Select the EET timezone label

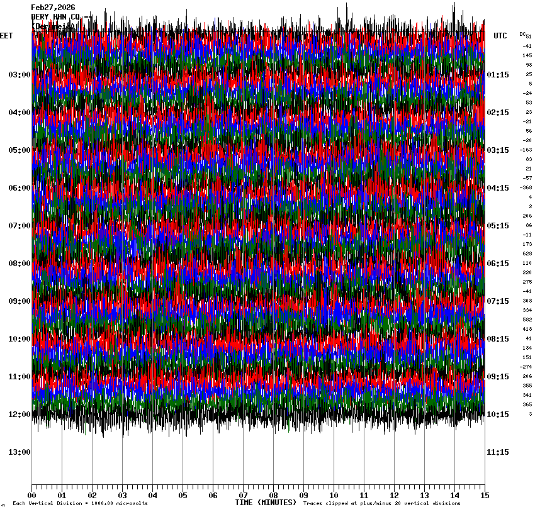(6, 36)
